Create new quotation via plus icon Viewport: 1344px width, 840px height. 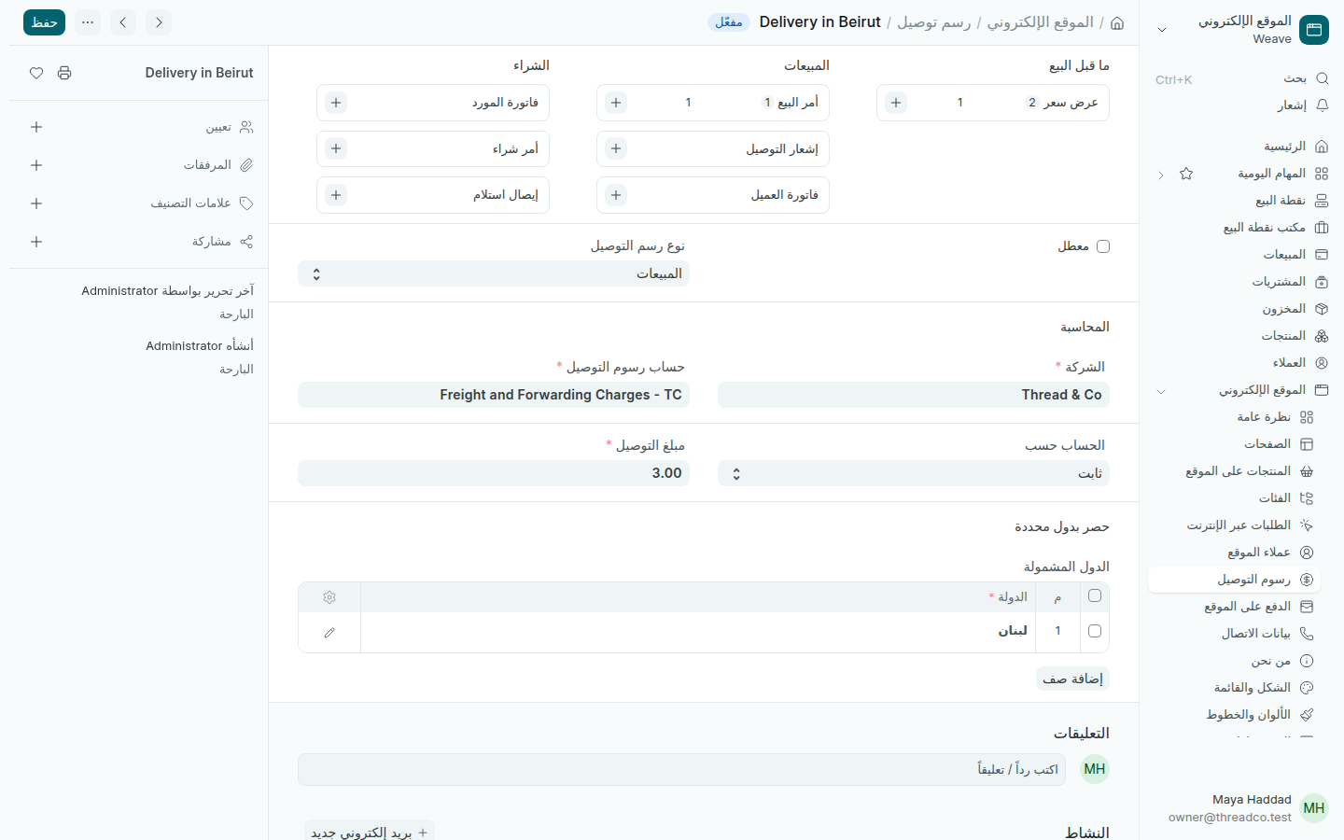pyautogui.click(x=896, y=103)
